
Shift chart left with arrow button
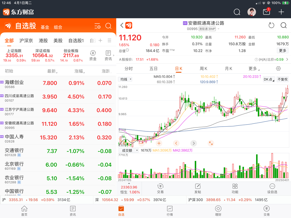(x=176, y=143)
